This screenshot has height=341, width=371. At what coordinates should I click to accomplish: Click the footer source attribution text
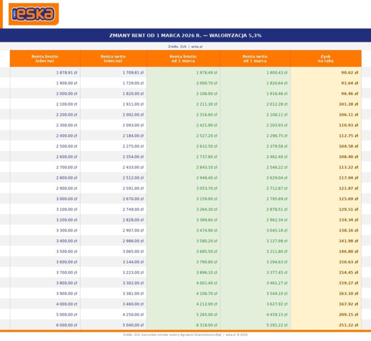coord(185,334)
